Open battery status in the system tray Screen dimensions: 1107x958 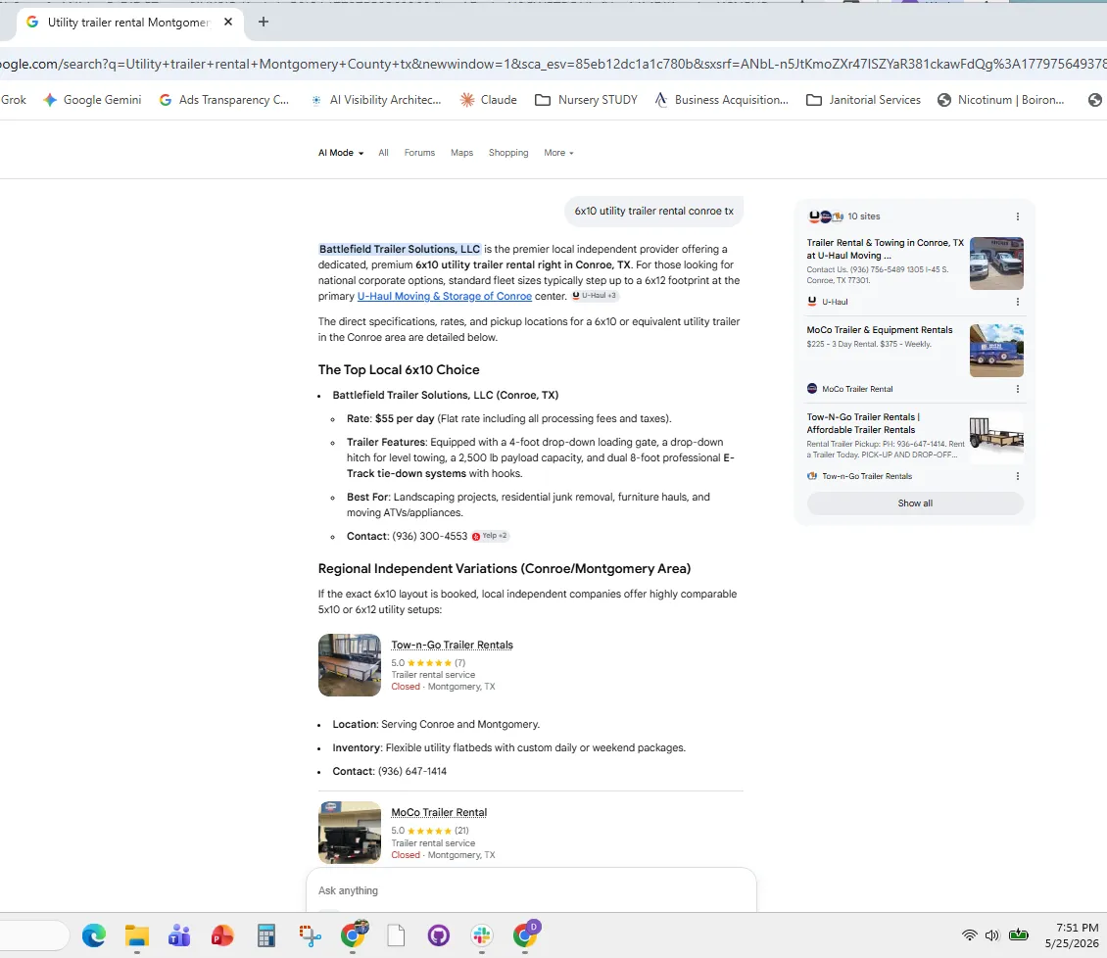point(1019,935)
